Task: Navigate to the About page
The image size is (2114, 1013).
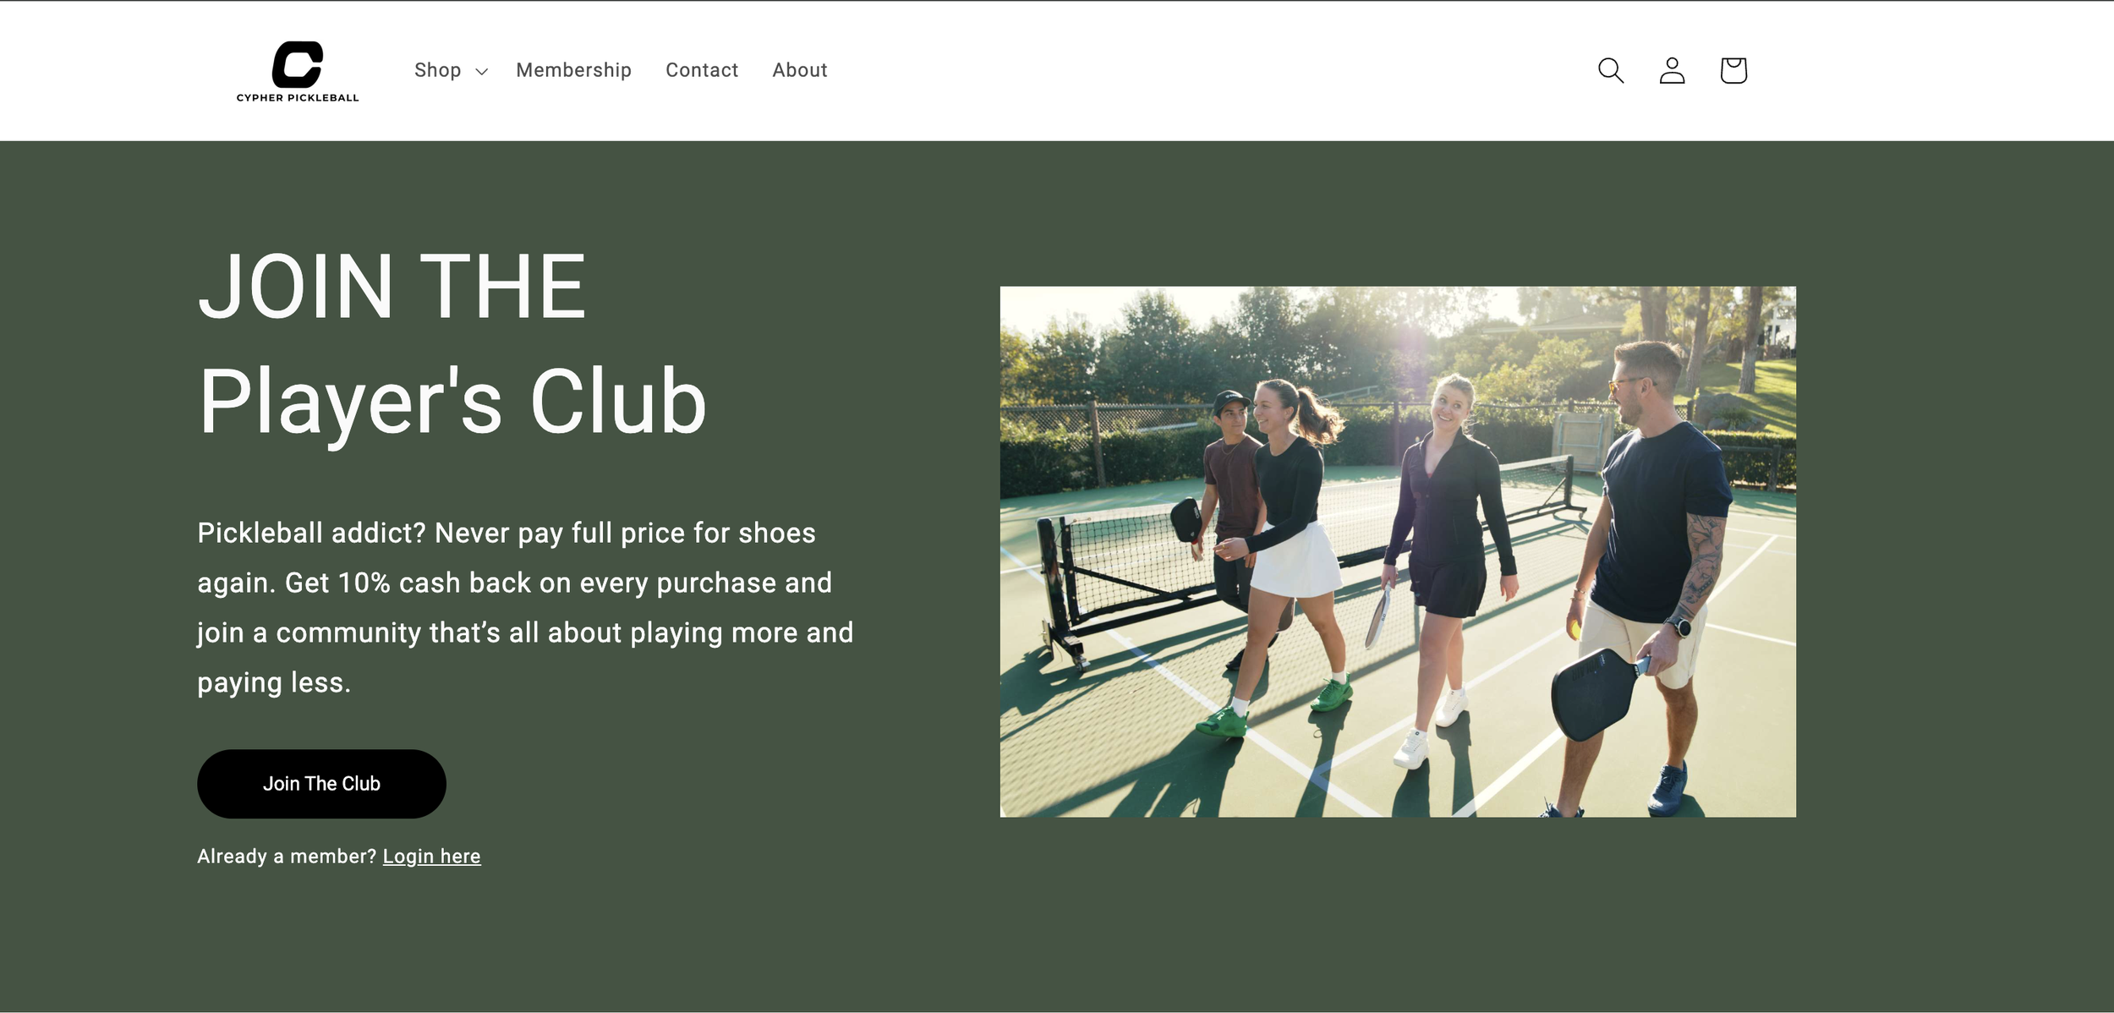Action: (x=799, y=70)
